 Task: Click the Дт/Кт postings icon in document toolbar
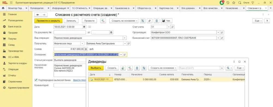click(x=103, y=21)
